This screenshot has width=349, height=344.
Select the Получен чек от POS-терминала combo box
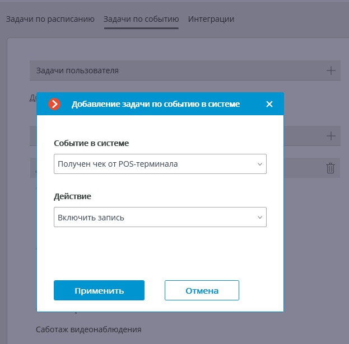[160, 164]
